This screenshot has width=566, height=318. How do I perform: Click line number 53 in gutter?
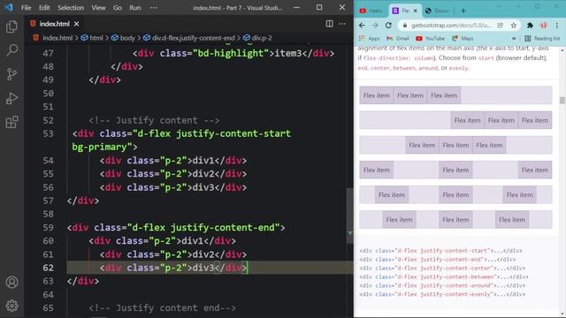48,133
